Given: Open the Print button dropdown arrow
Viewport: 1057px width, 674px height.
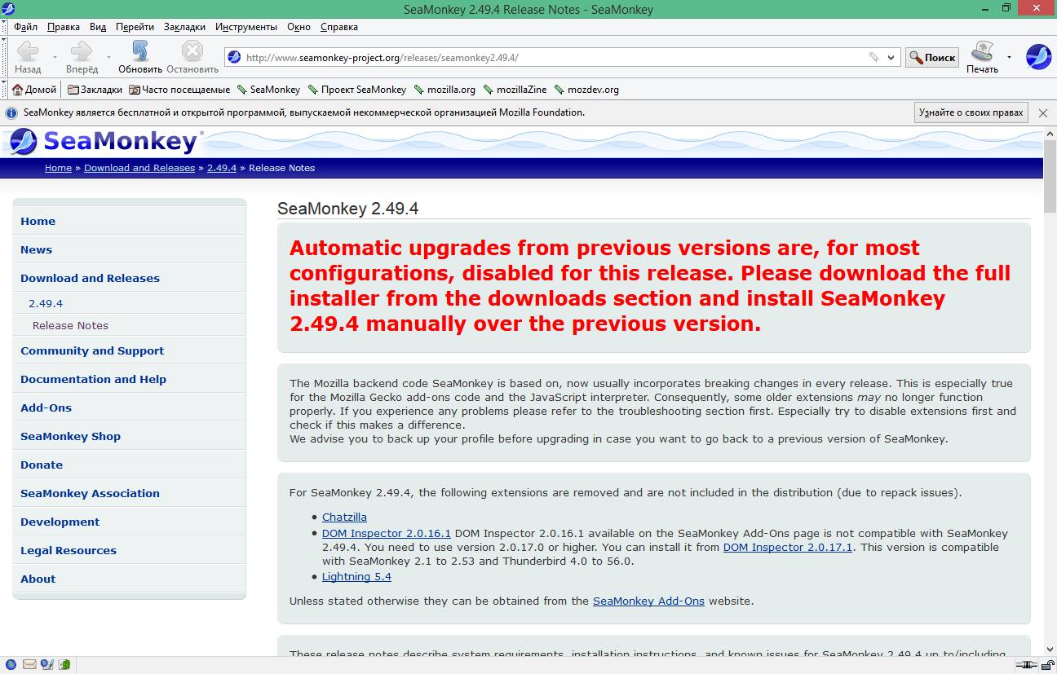Looking at the screenshot, I should (x=1009, y=57).
